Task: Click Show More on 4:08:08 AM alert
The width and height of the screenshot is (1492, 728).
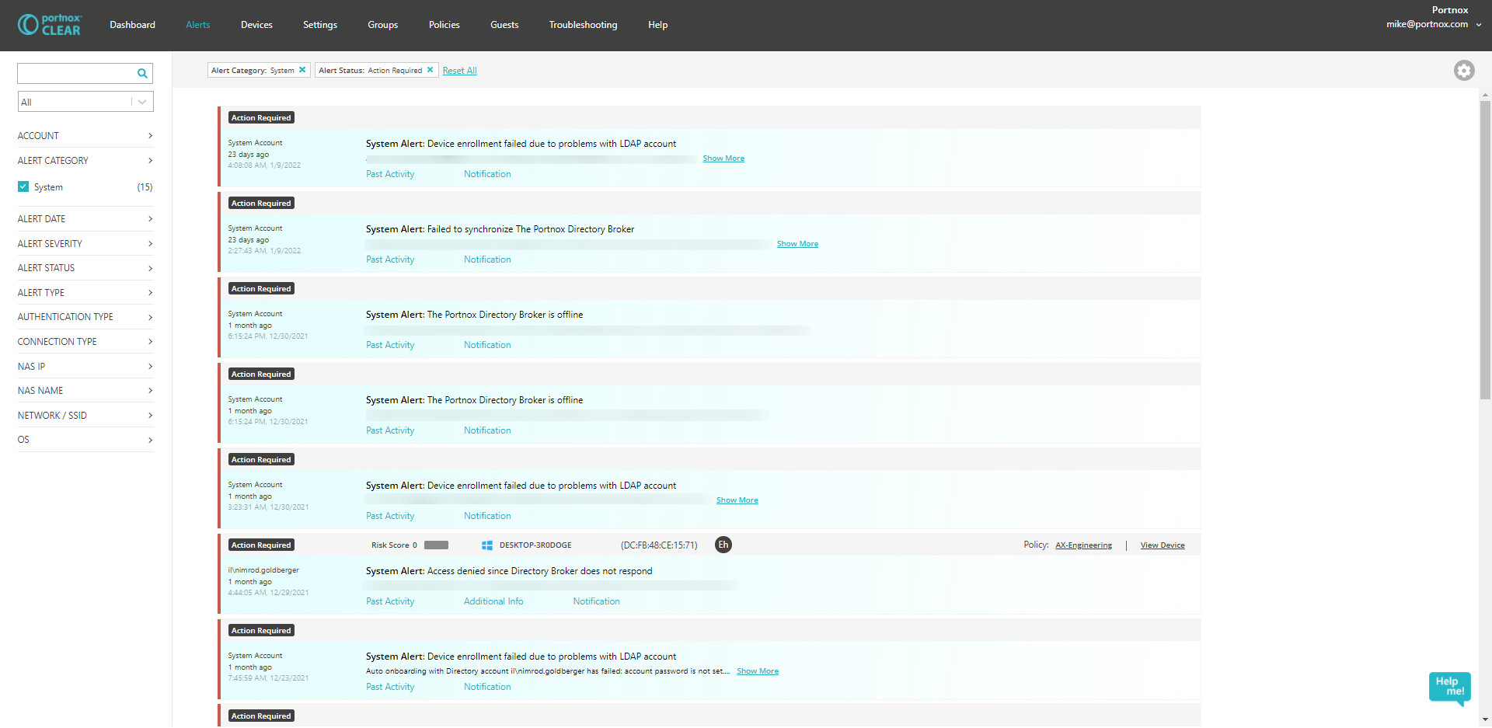Action: [x=723, y=158]
